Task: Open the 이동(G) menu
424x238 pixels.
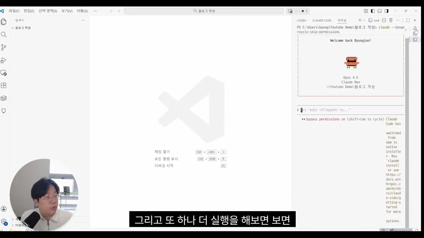Action: (82, 11)
